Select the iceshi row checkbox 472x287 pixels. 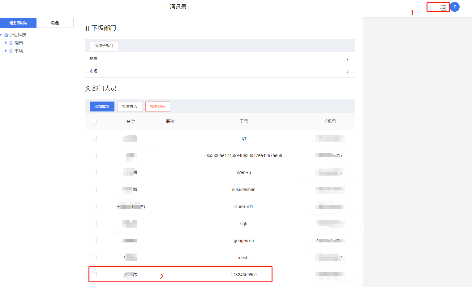point(94,258)
